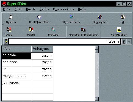Screen dimensions: 133x102
Task: Click the Edit toolbar icon
Action: click(123, 19)
